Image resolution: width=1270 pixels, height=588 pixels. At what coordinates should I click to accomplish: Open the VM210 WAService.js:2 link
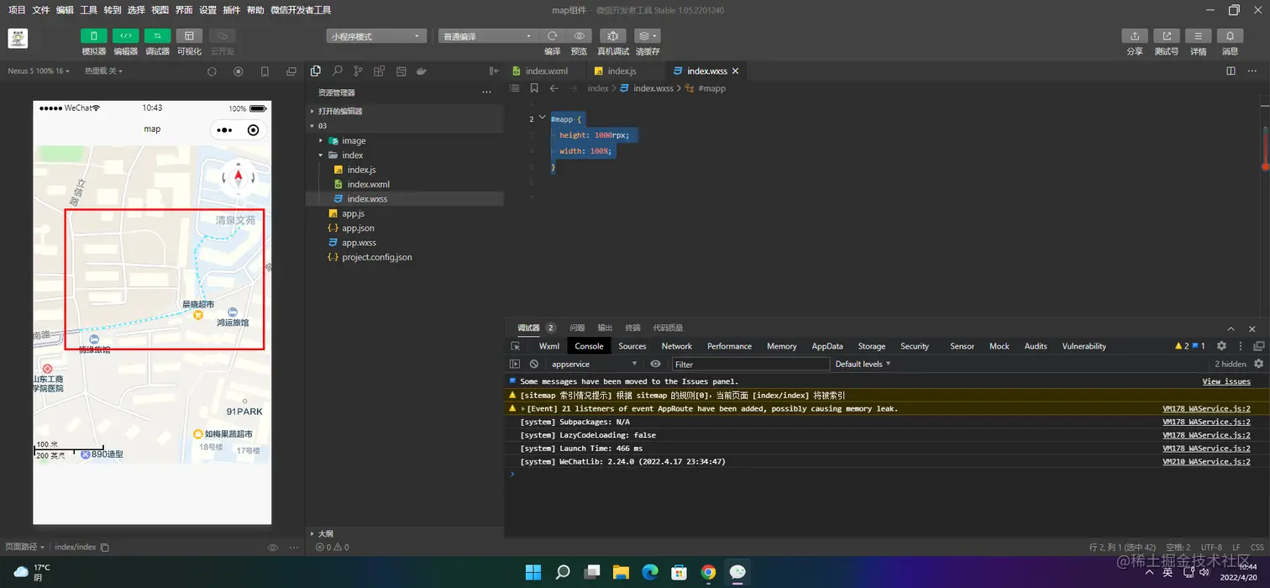(1206, 461)
